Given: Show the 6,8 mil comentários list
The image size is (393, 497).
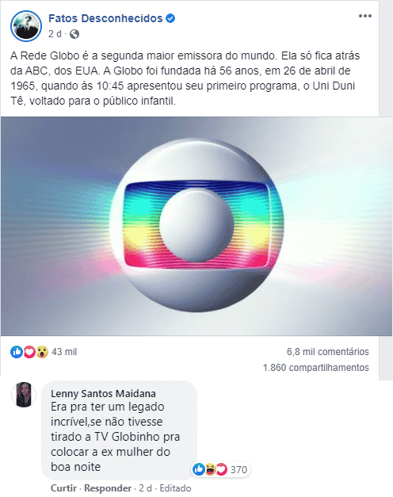Looking at the screenshot, I should click(x=328, y=351).
